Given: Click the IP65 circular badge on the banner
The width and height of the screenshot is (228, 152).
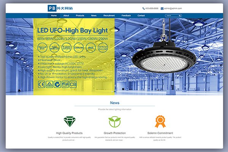Looking at the screenshot, I should pyautogui.click(x=90, y=47).
